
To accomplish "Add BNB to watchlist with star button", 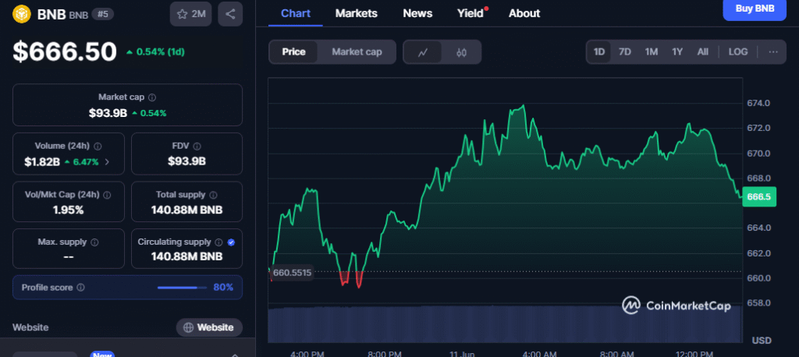I will click(x=190, y=14).
